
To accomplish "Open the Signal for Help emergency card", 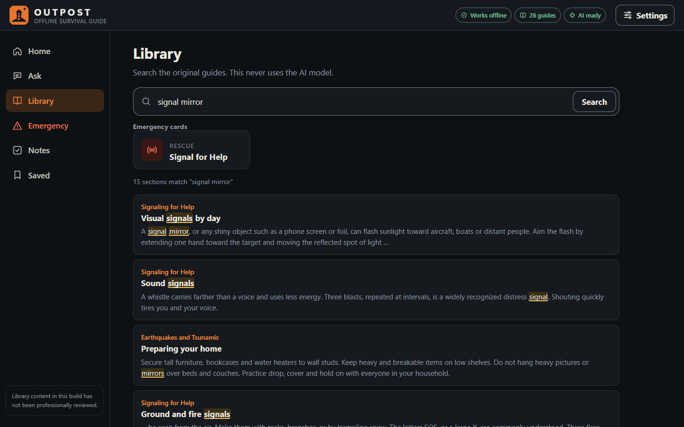I will [191, 150].
